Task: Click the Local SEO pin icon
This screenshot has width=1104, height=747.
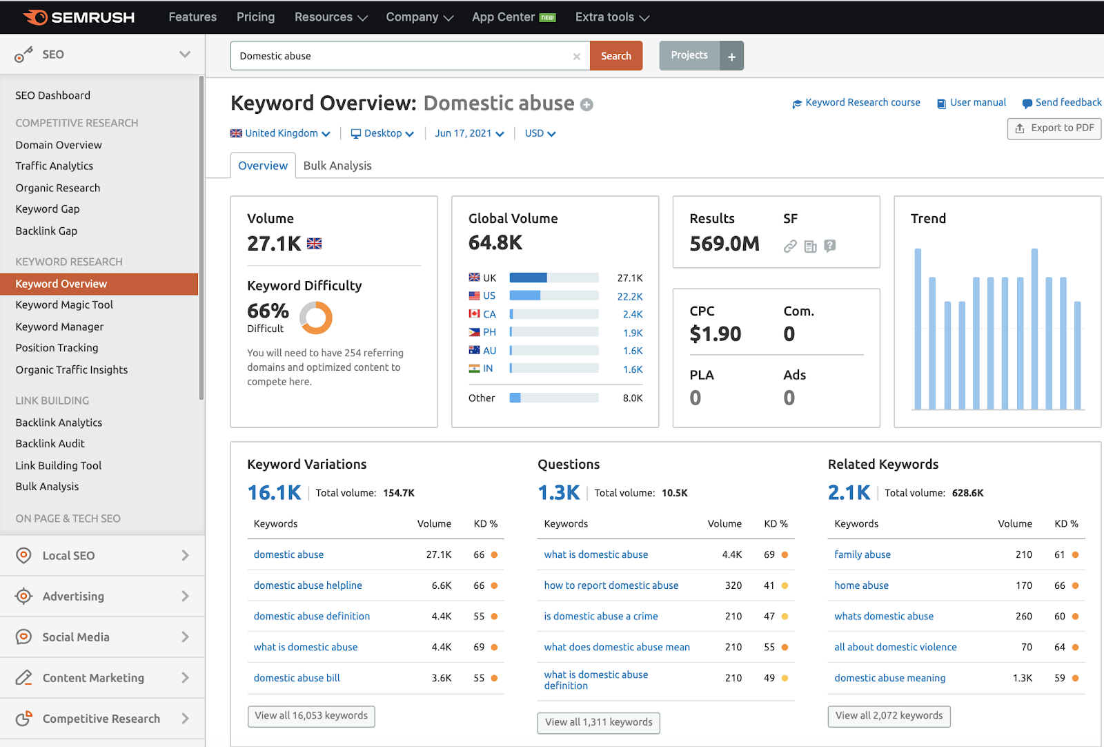Action: [x=23, y=556]
